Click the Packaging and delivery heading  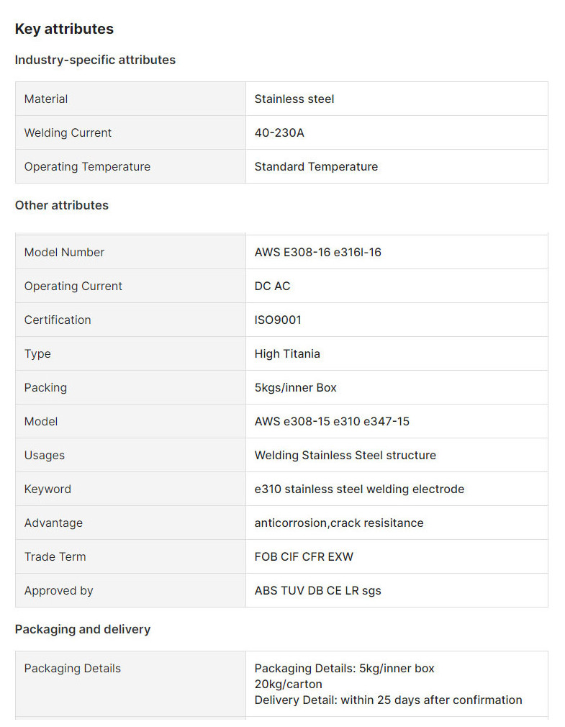pyautogui.click(x=83, y=629)
